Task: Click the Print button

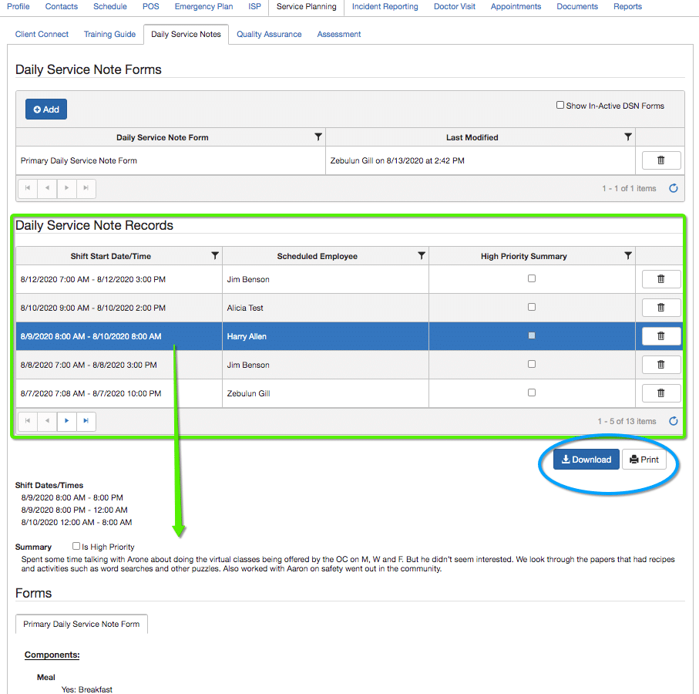Action: (644, 460)
